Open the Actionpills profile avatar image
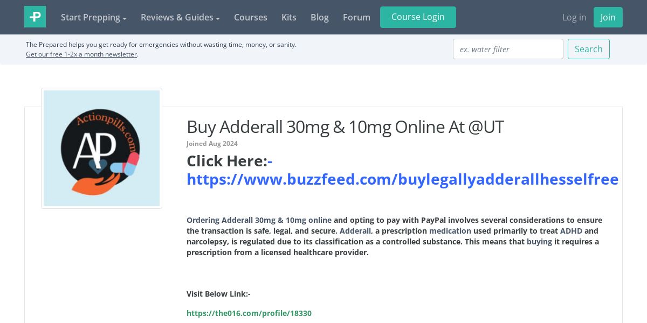 101,148
